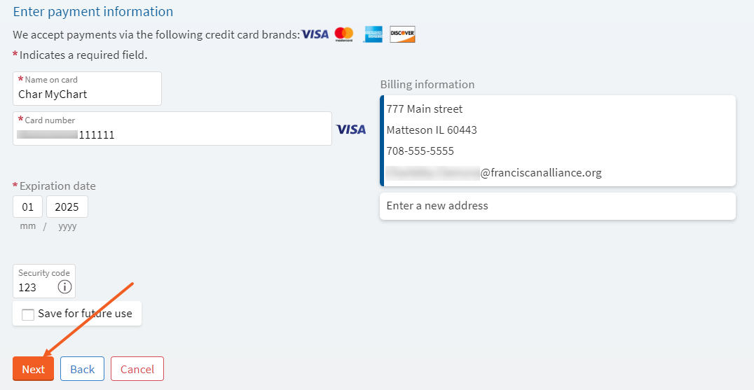Click the Discover card logo icon

(x=402, y=34)
